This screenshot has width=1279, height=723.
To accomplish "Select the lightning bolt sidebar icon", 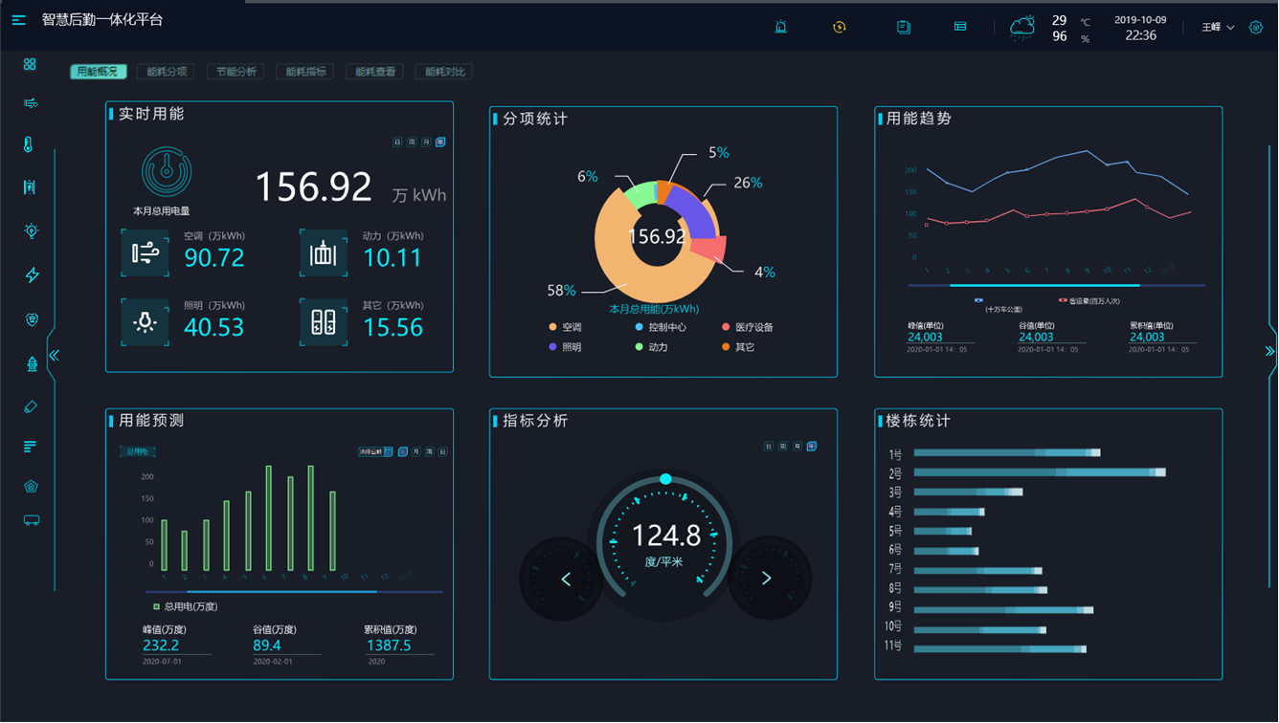I will tap(32, 275).
